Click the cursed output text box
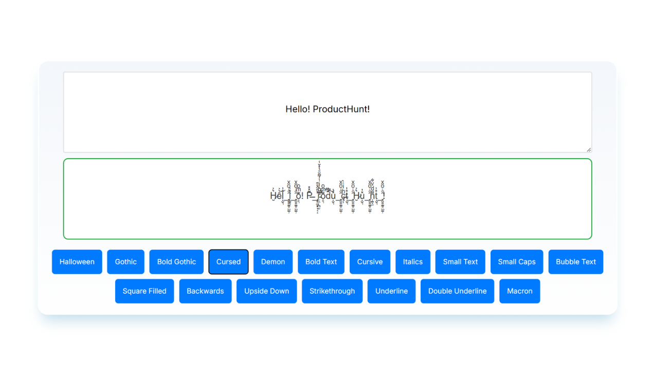Screen dimensions: 653x391 pos(328,199)
